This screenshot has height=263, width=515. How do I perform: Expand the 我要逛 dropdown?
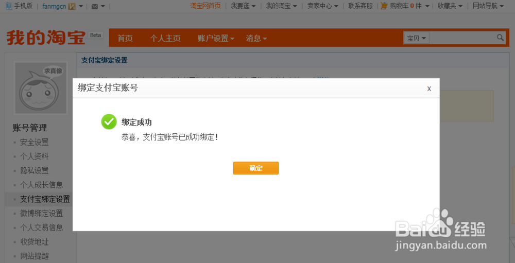pos(244,6)
